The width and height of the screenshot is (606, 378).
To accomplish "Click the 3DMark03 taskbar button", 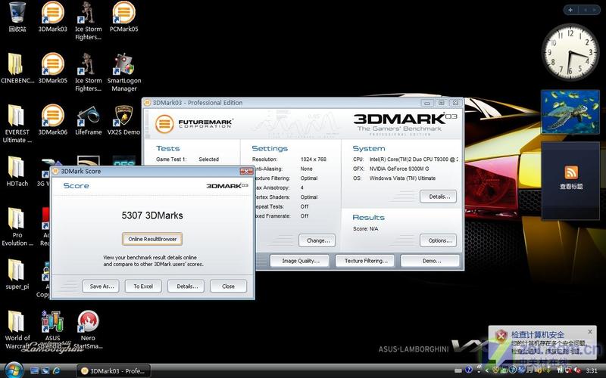I will coord(113,370).
